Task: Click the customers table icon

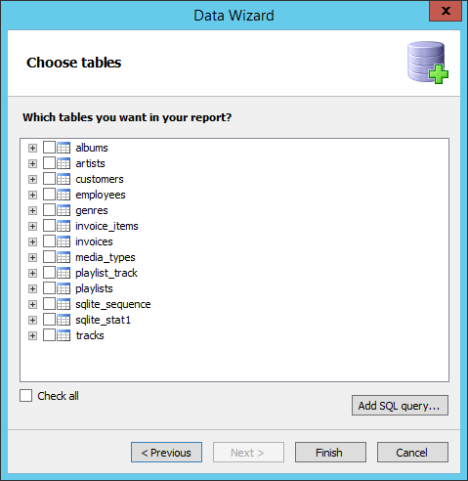Action: tap(64, 179)
